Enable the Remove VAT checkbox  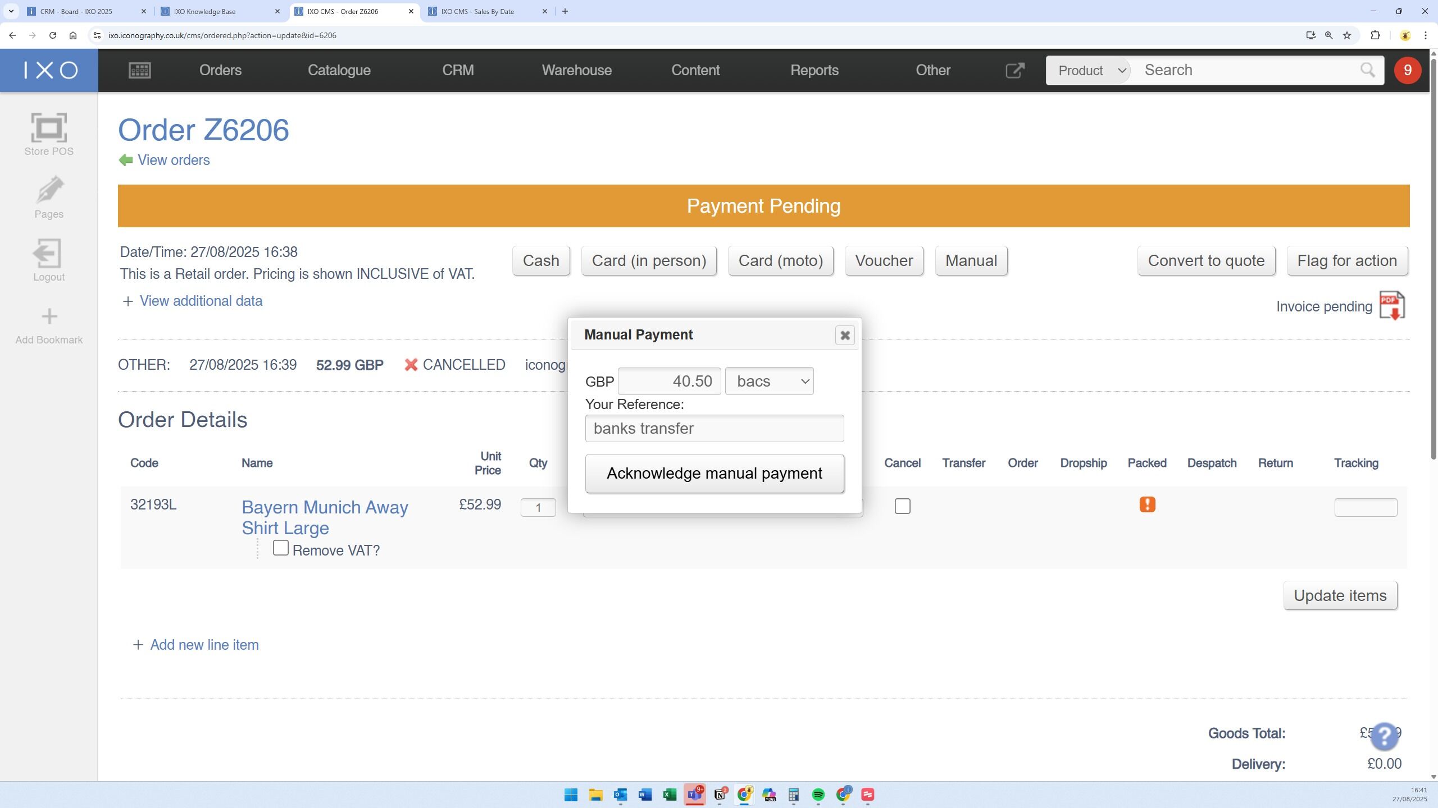pyautogui.click(x=280, y=548)
